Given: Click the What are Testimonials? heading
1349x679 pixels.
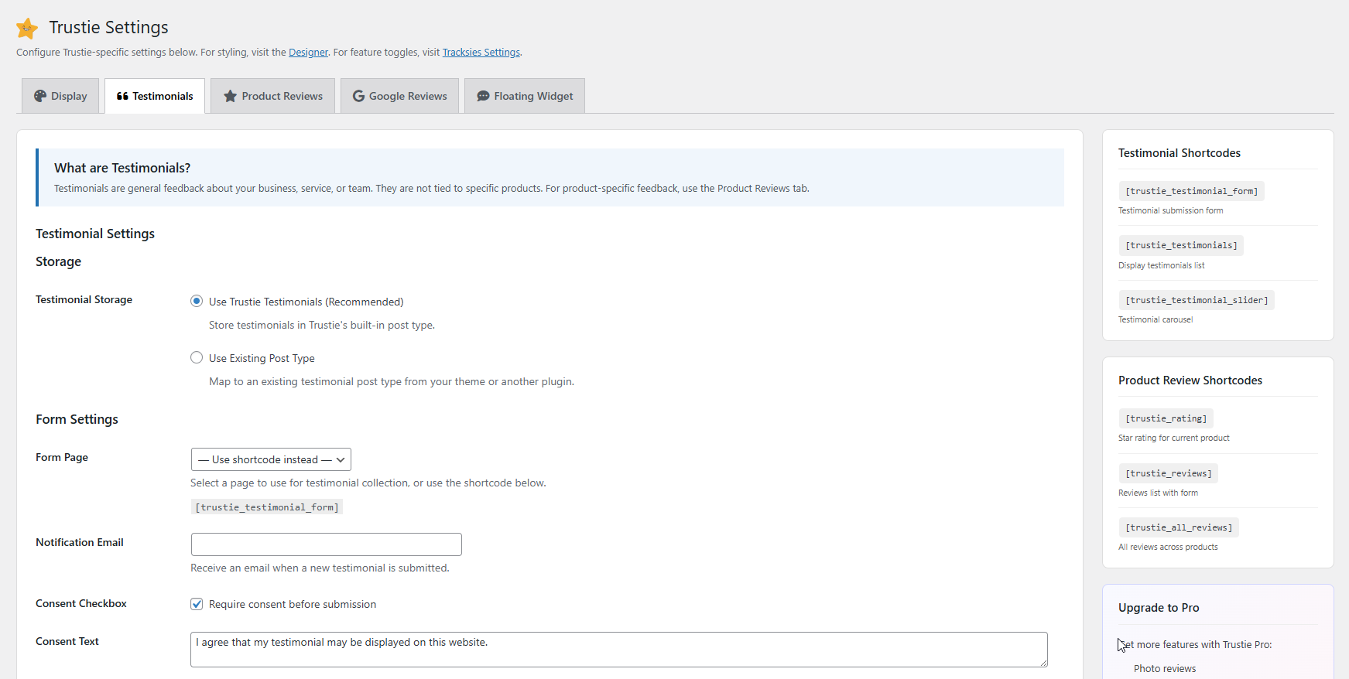Looking at the screenshot, I should click(122, 168).
